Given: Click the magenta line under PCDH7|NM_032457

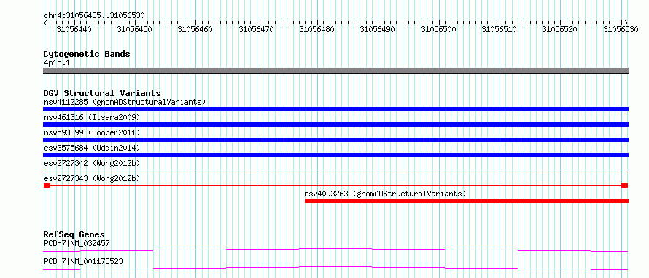Looking at the screenshot, I should [335, 250].
